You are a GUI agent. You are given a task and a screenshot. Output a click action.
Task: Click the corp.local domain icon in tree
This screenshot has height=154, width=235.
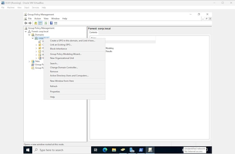pos(36,38)
